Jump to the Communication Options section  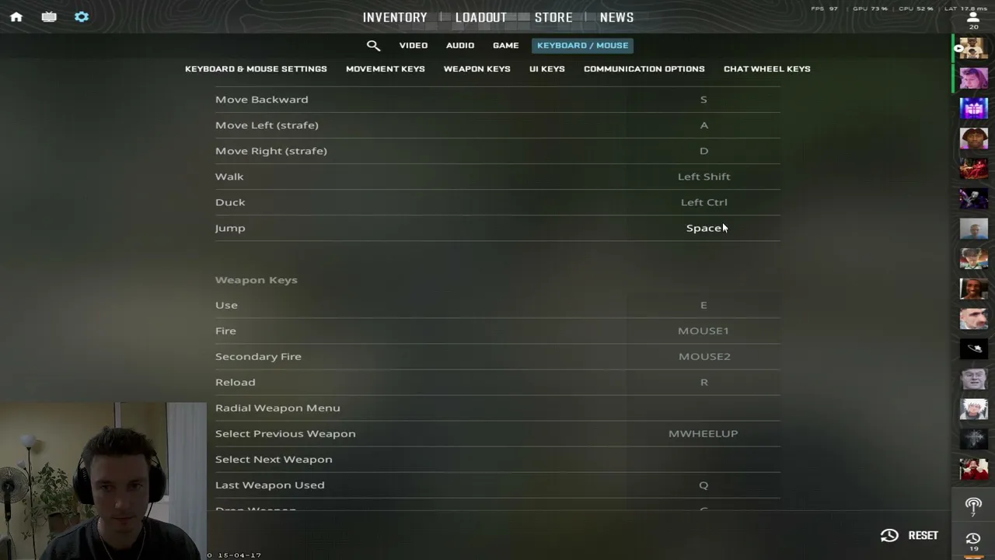tap(644, 68)
